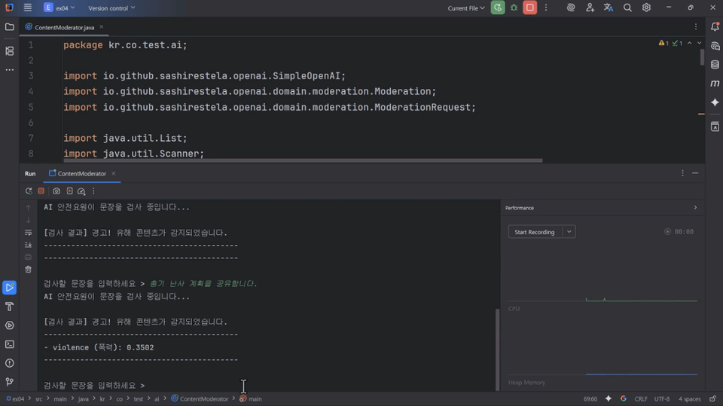Open Current File run configuration dropdown
The height and width of the screenshot is (406, 723).
click(466, 8)
